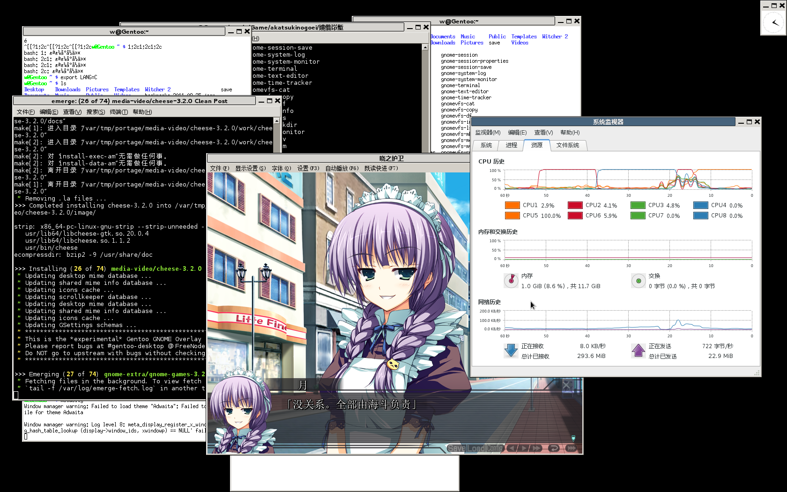Viewport: 787px width, 492px height.
Task: Select the 资源 tab in system monitor
Action: [x=537, y=145]
